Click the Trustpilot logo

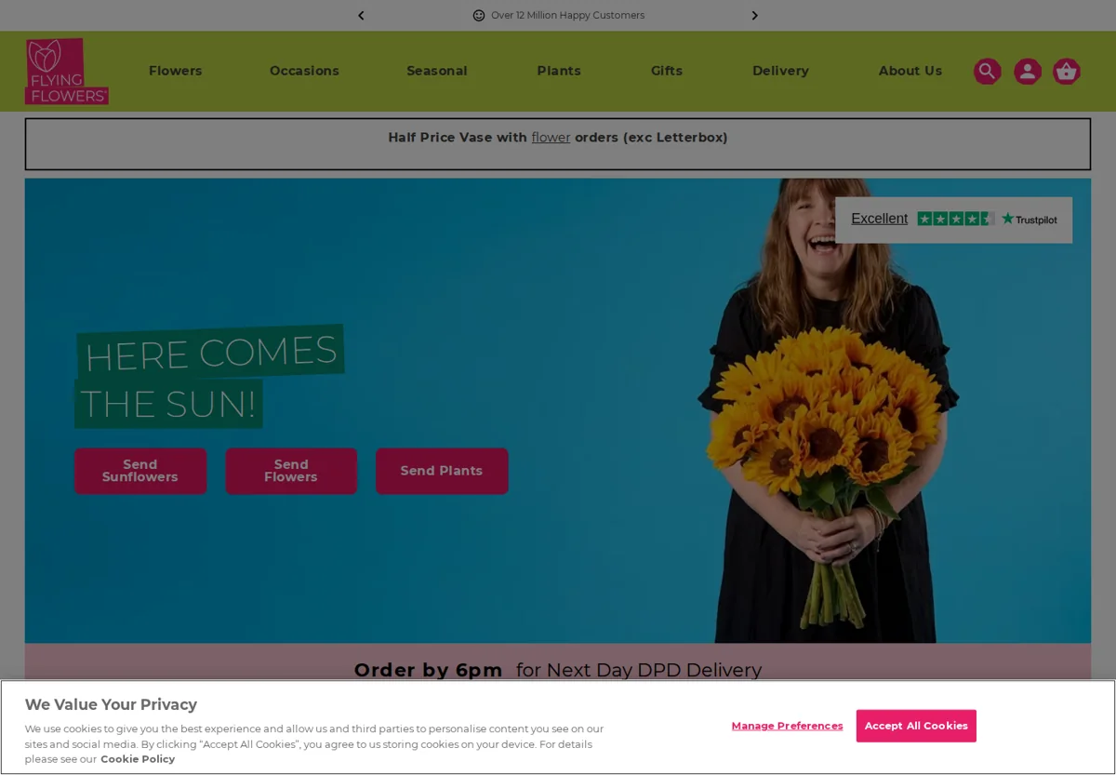pos(1030,220)
